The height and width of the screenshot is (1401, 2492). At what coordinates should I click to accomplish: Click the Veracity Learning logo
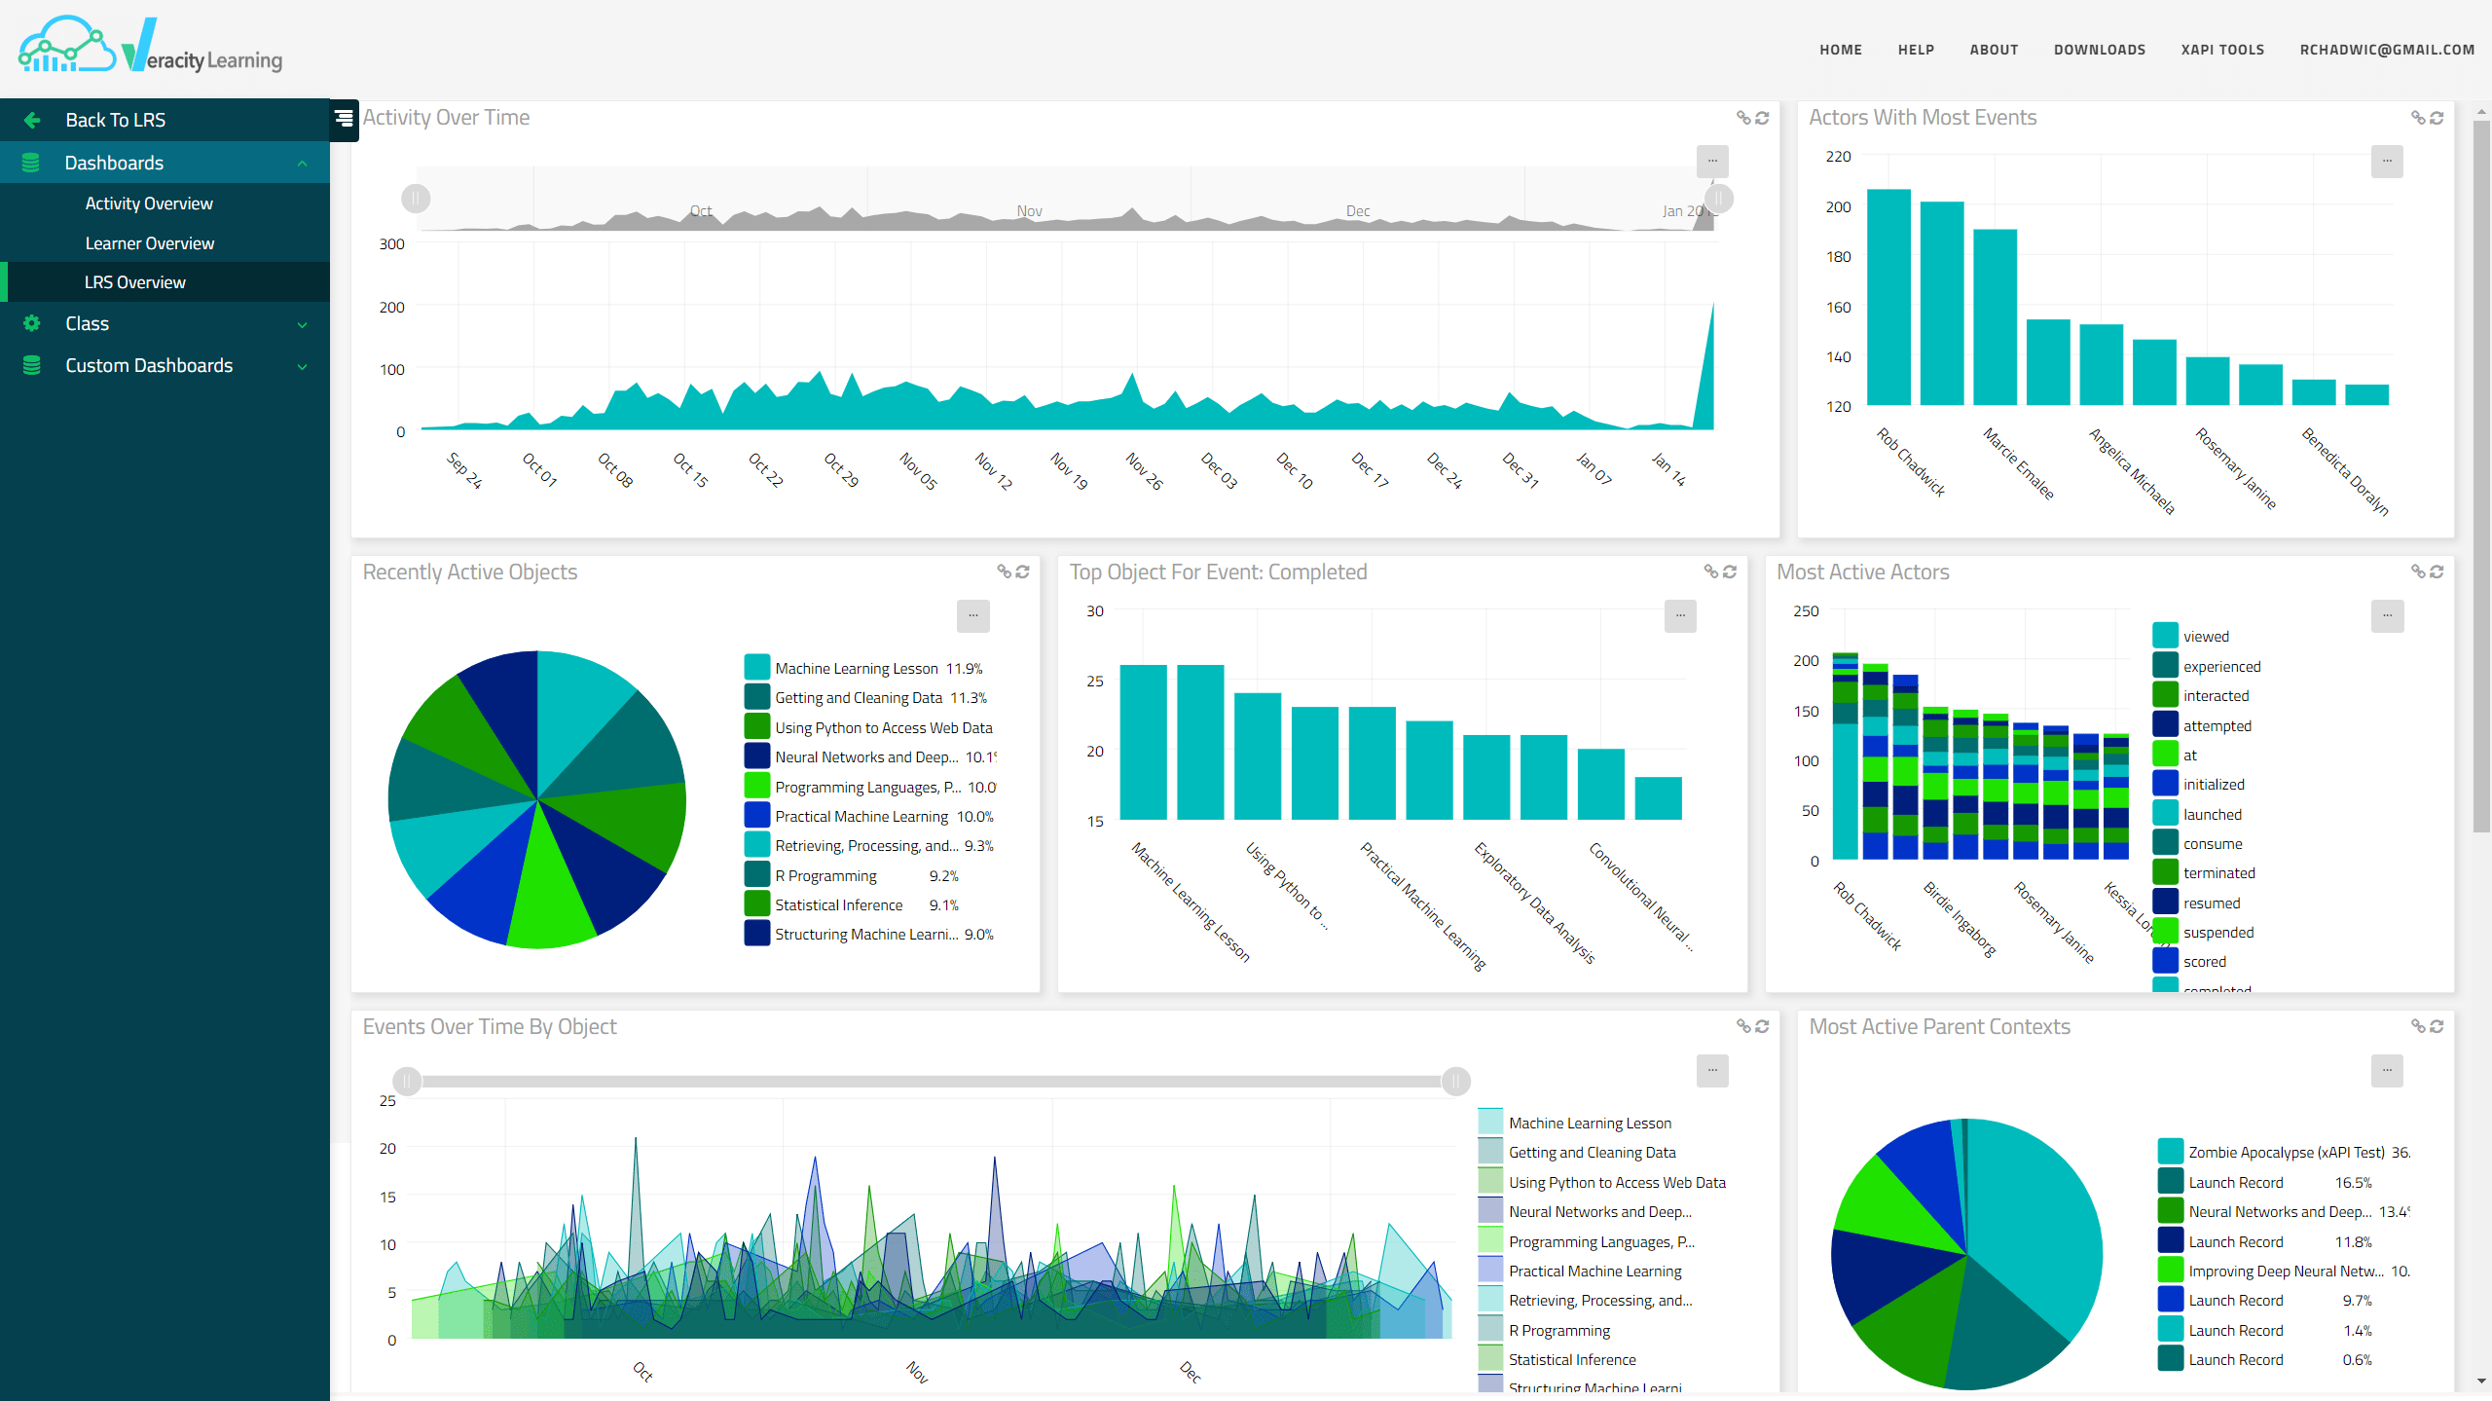coord(151,47)
